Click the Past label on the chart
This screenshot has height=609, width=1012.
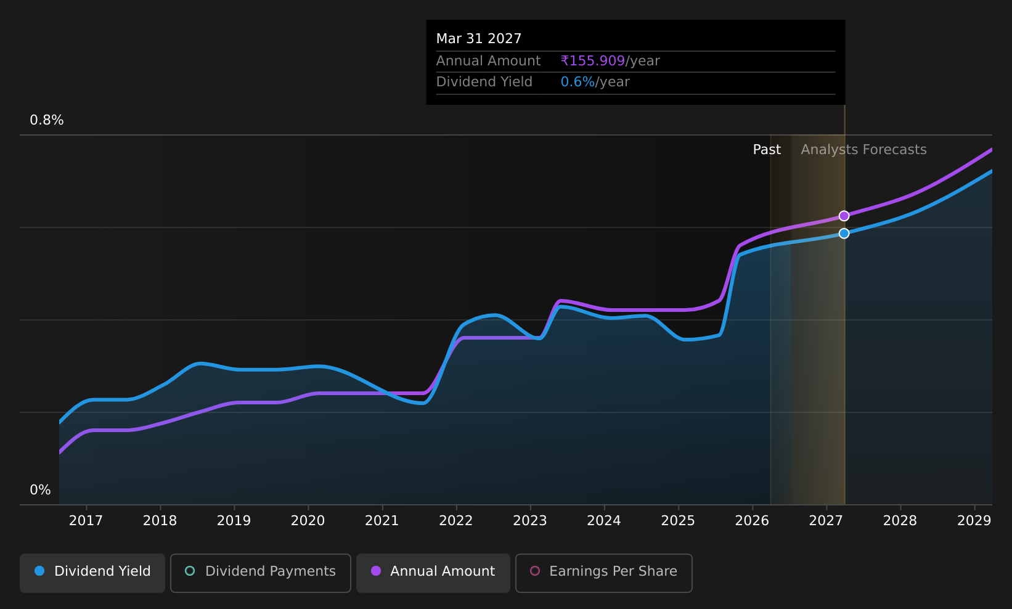(767, 150)
